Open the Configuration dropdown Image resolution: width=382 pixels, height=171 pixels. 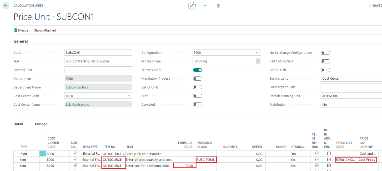pyautogui.click(x=257, y=53)
